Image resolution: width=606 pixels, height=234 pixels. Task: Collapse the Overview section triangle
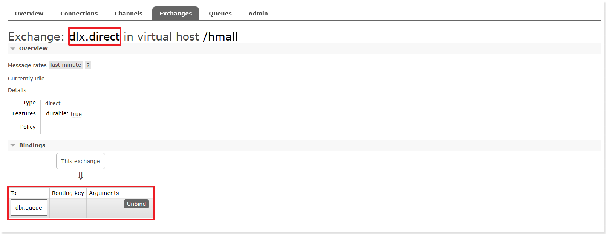point(13,49)
